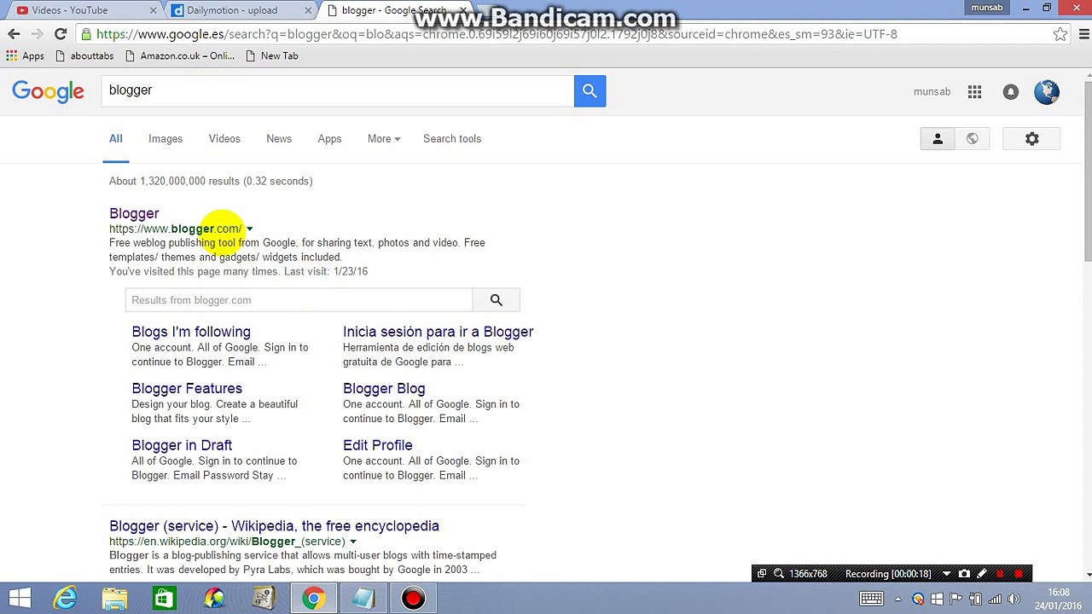Open the Windows Start button
This screenshot has width=1092, height=614.
point(20,599)
